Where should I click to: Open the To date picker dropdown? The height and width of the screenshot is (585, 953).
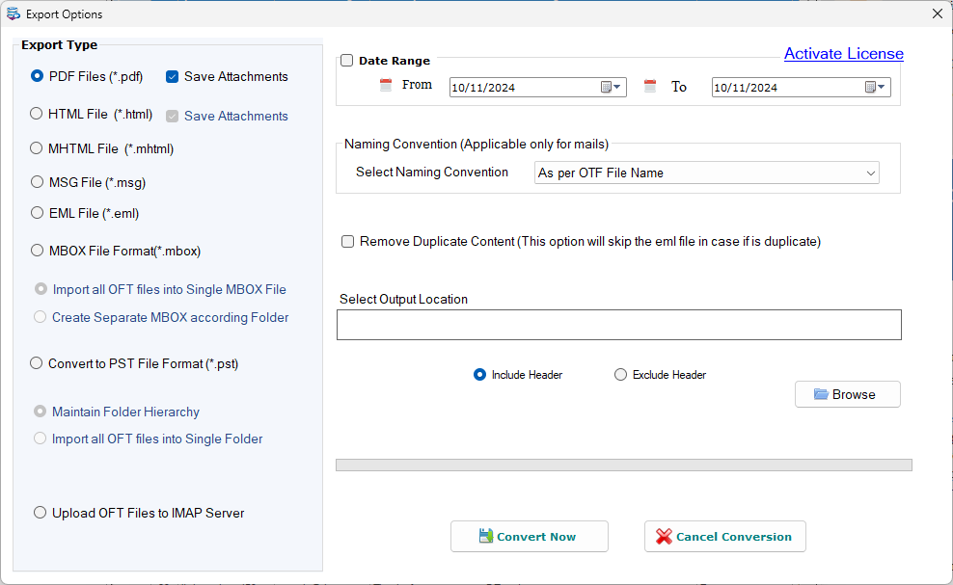coord(875,87)
